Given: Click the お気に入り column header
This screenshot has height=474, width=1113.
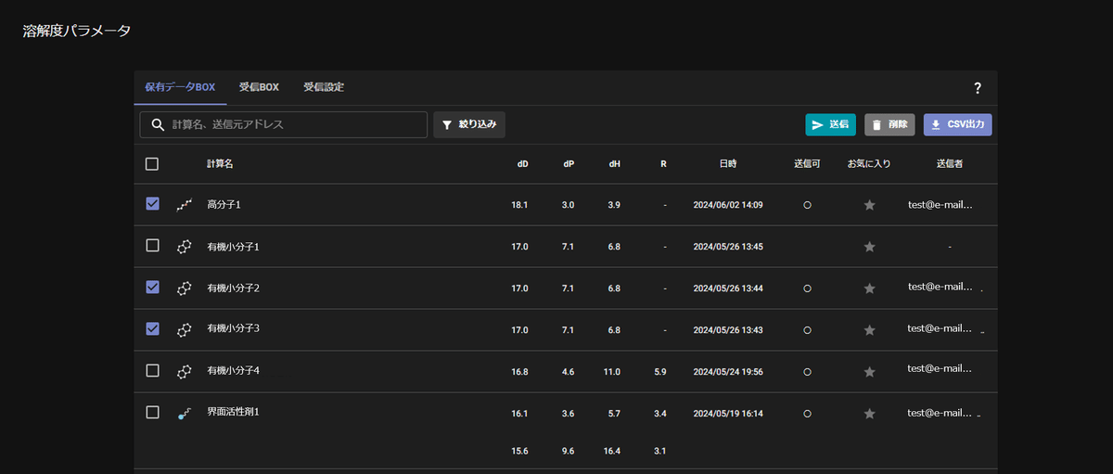Looking at the screenshot, I should point(869,164).
